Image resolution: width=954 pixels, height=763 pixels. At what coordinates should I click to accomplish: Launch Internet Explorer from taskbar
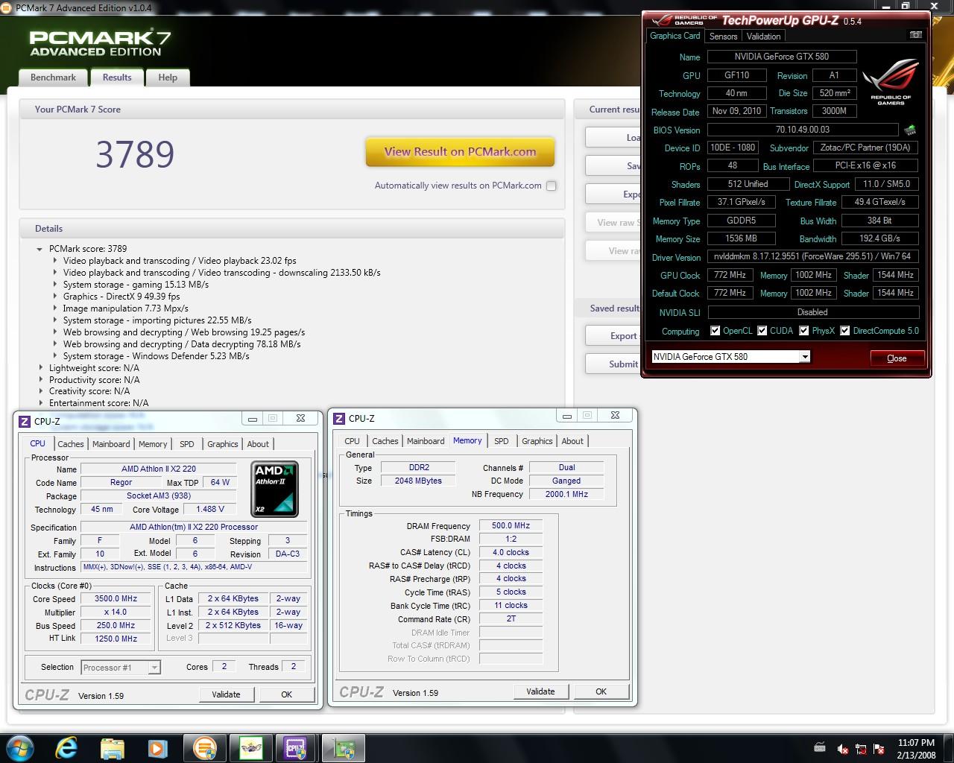click(x=66, y=748)
